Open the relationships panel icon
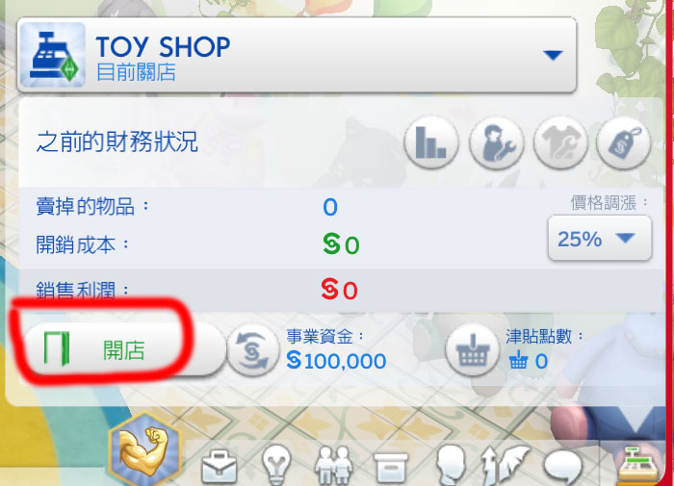This screenshot has width=674, height=486. [334, 466]
